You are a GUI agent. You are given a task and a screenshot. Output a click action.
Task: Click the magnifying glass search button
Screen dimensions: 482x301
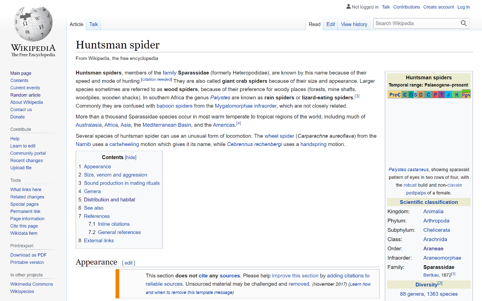coord(464,23)
